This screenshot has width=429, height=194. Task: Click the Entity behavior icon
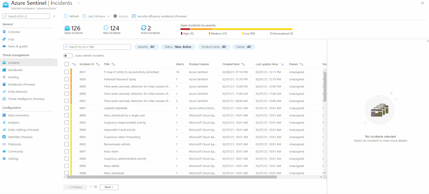click(x=4, y=92)
